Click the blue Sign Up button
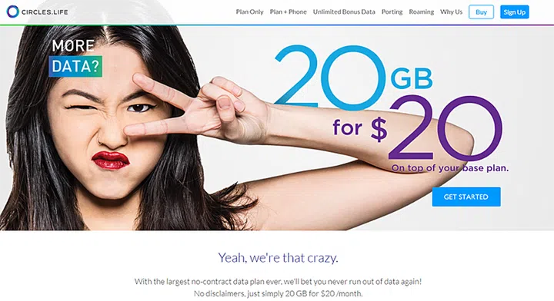The width and height of the screenshot is (554, 301). [x=515, y=12]
